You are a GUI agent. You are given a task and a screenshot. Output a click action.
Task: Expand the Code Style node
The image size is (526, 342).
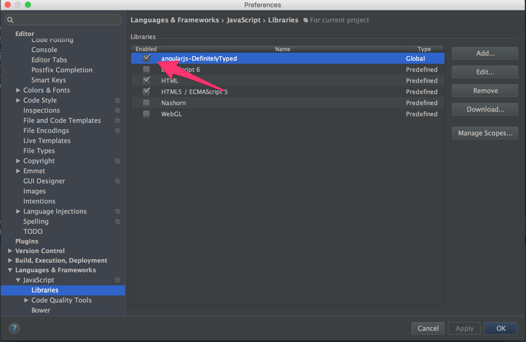(18, 100)
